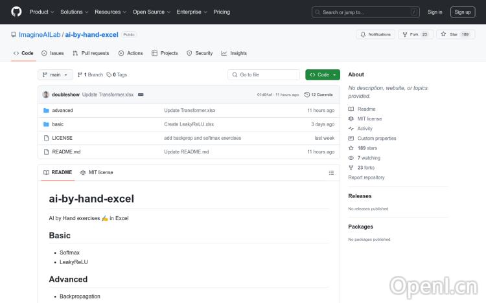Click the Go to file input
Viewport: 486px width, 303px height.
point(264,75)
